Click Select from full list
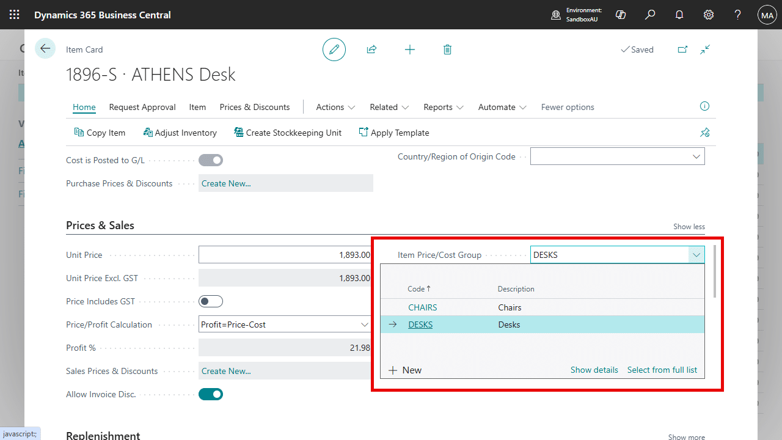Image resolution: width=782 pixels, height=440 pixels. (662, 370)
